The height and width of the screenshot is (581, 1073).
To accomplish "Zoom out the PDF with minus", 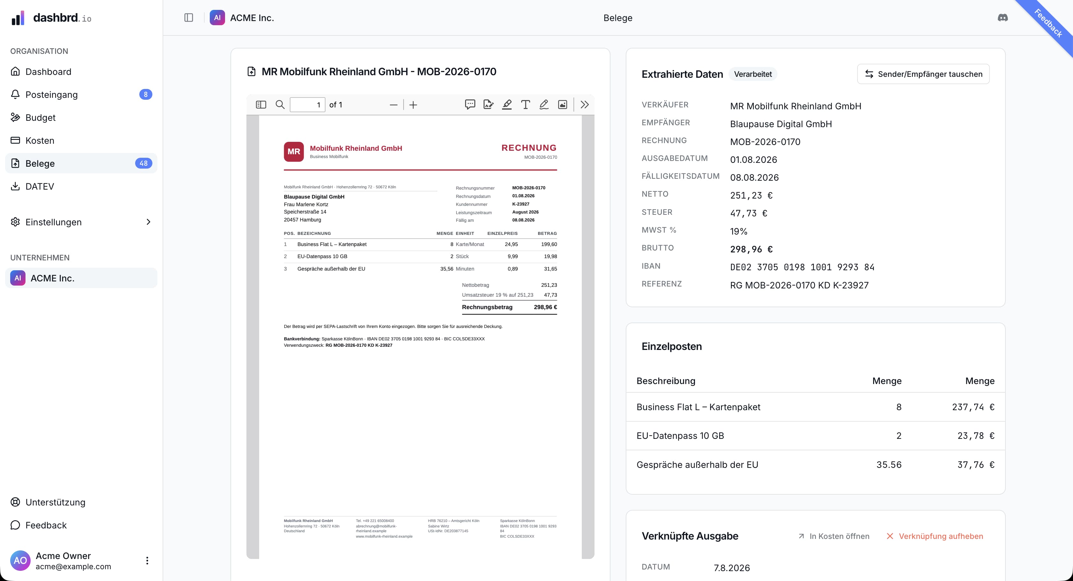I will click(394, 105).
